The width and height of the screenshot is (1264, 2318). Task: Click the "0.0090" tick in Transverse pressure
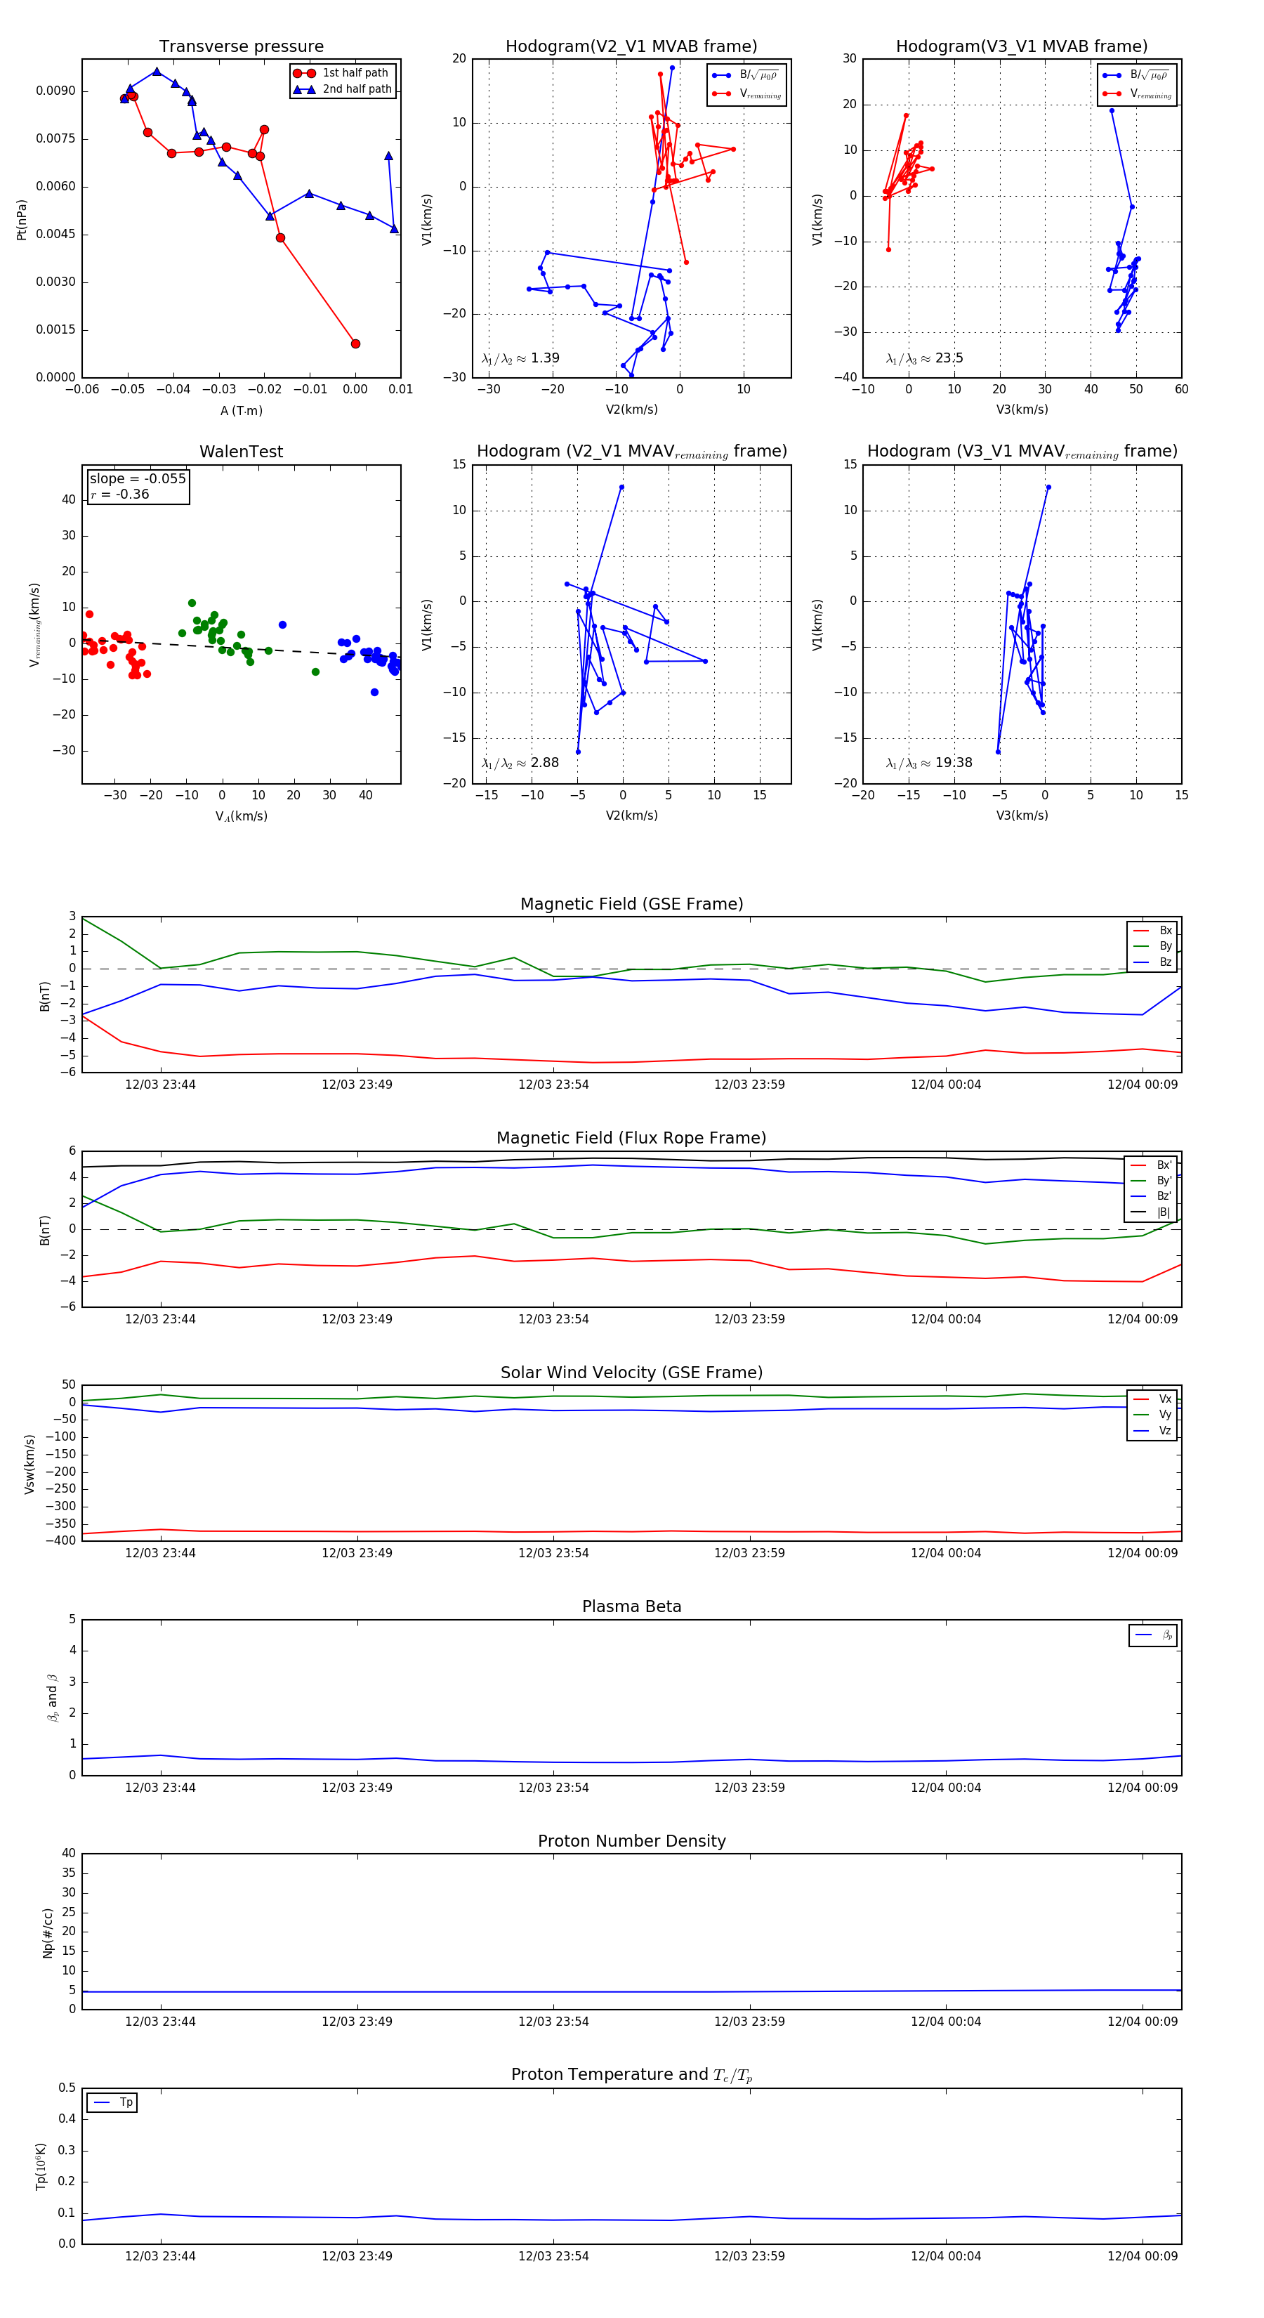click(x=55, y=91)
